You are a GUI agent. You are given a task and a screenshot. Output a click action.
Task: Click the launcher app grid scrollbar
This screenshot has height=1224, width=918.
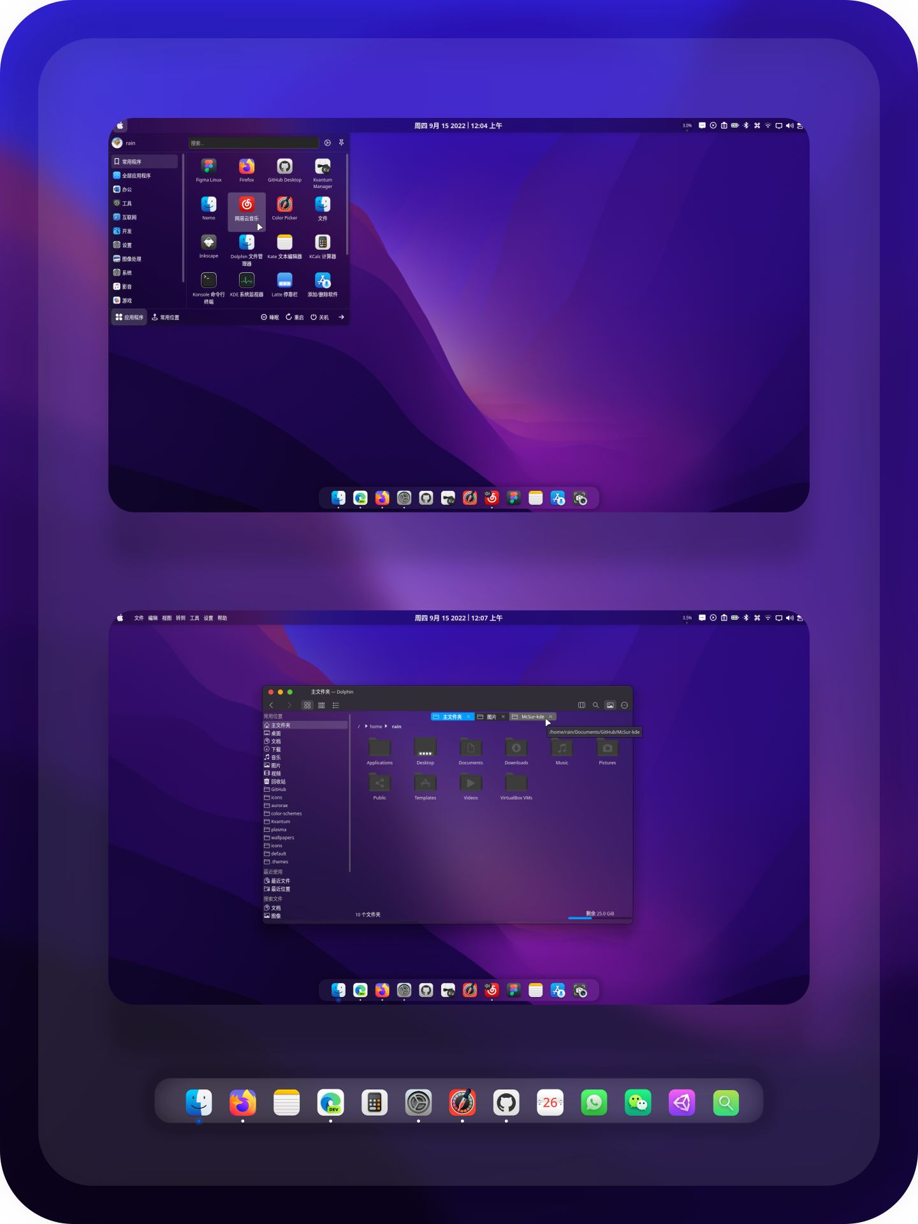click(x=347, y=204)
